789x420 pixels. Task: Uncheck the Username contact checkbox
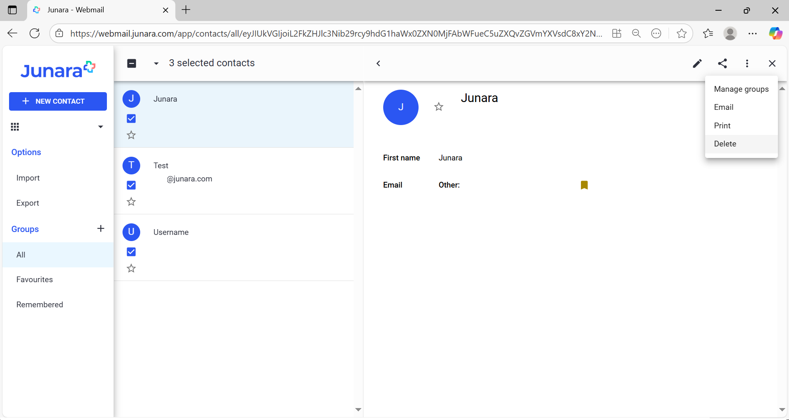click(x=131, y=252)
